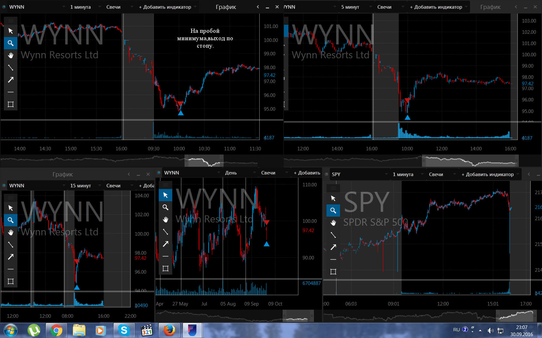Select rectangle tool in WYNN 15 минут chart
This screenshot has width=542, height=338.
click(11, 281)
